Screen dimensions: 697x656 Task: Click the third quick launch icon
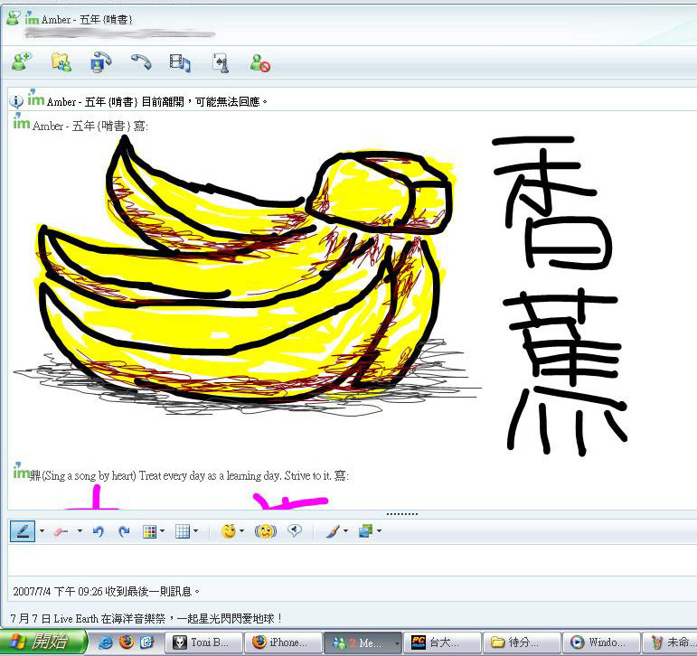(146, 642)
